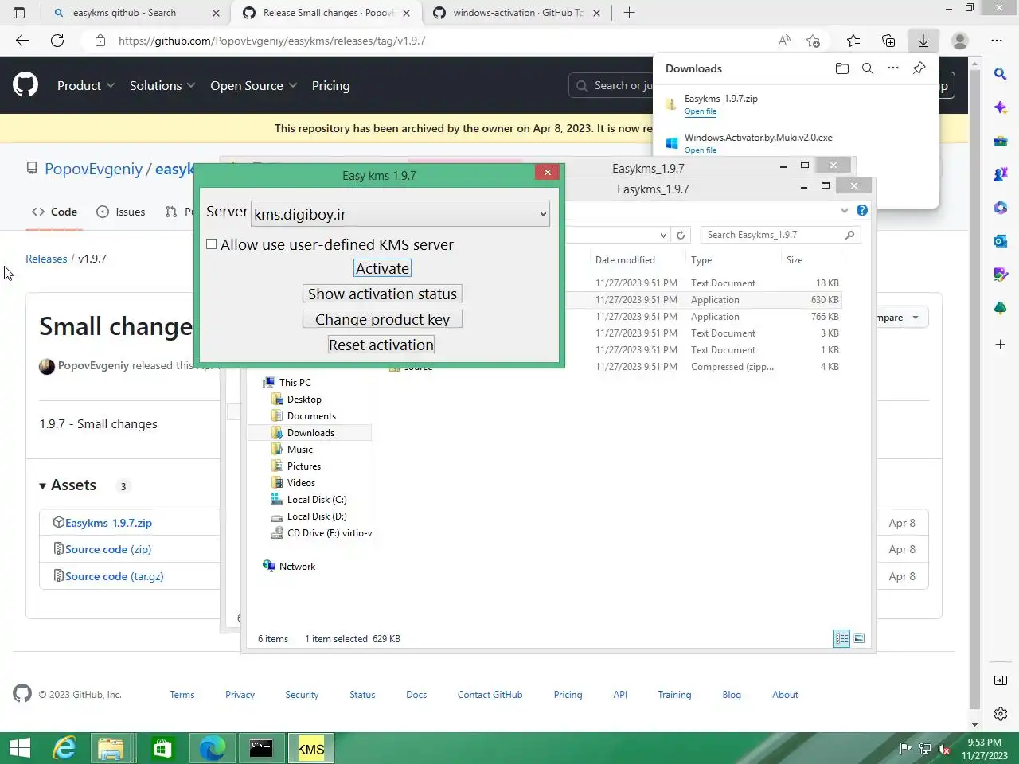This screenshot has width=1019, height=764.
Task: Open the Pricing link in GitHub header
Action: (330, 86)
